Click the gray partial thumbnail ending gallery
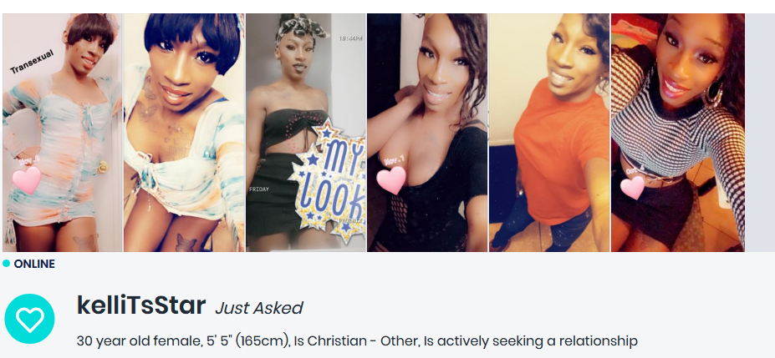The height and width of the screenshot is (358, 775). tap(760, 133)
